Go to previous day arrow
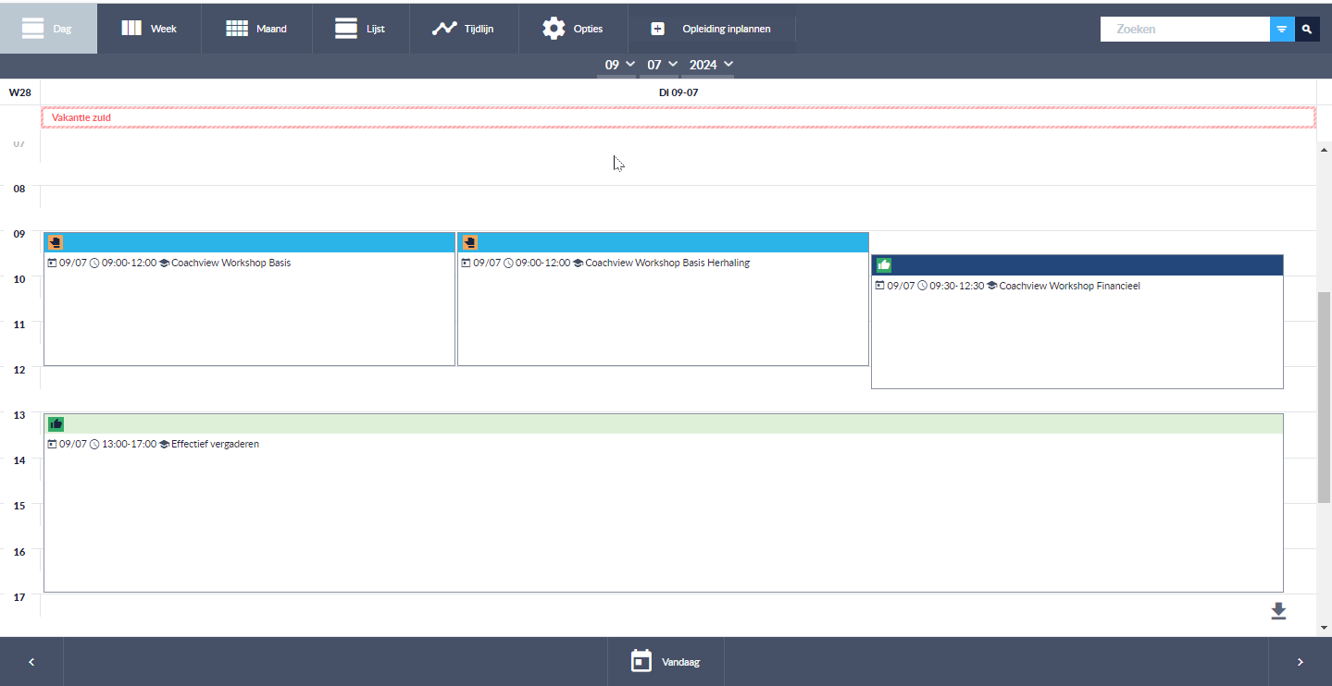 pos(31,662)
